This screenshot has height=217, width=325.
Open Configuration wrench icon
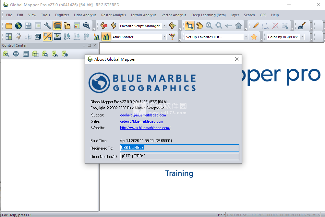coord(47,26)
